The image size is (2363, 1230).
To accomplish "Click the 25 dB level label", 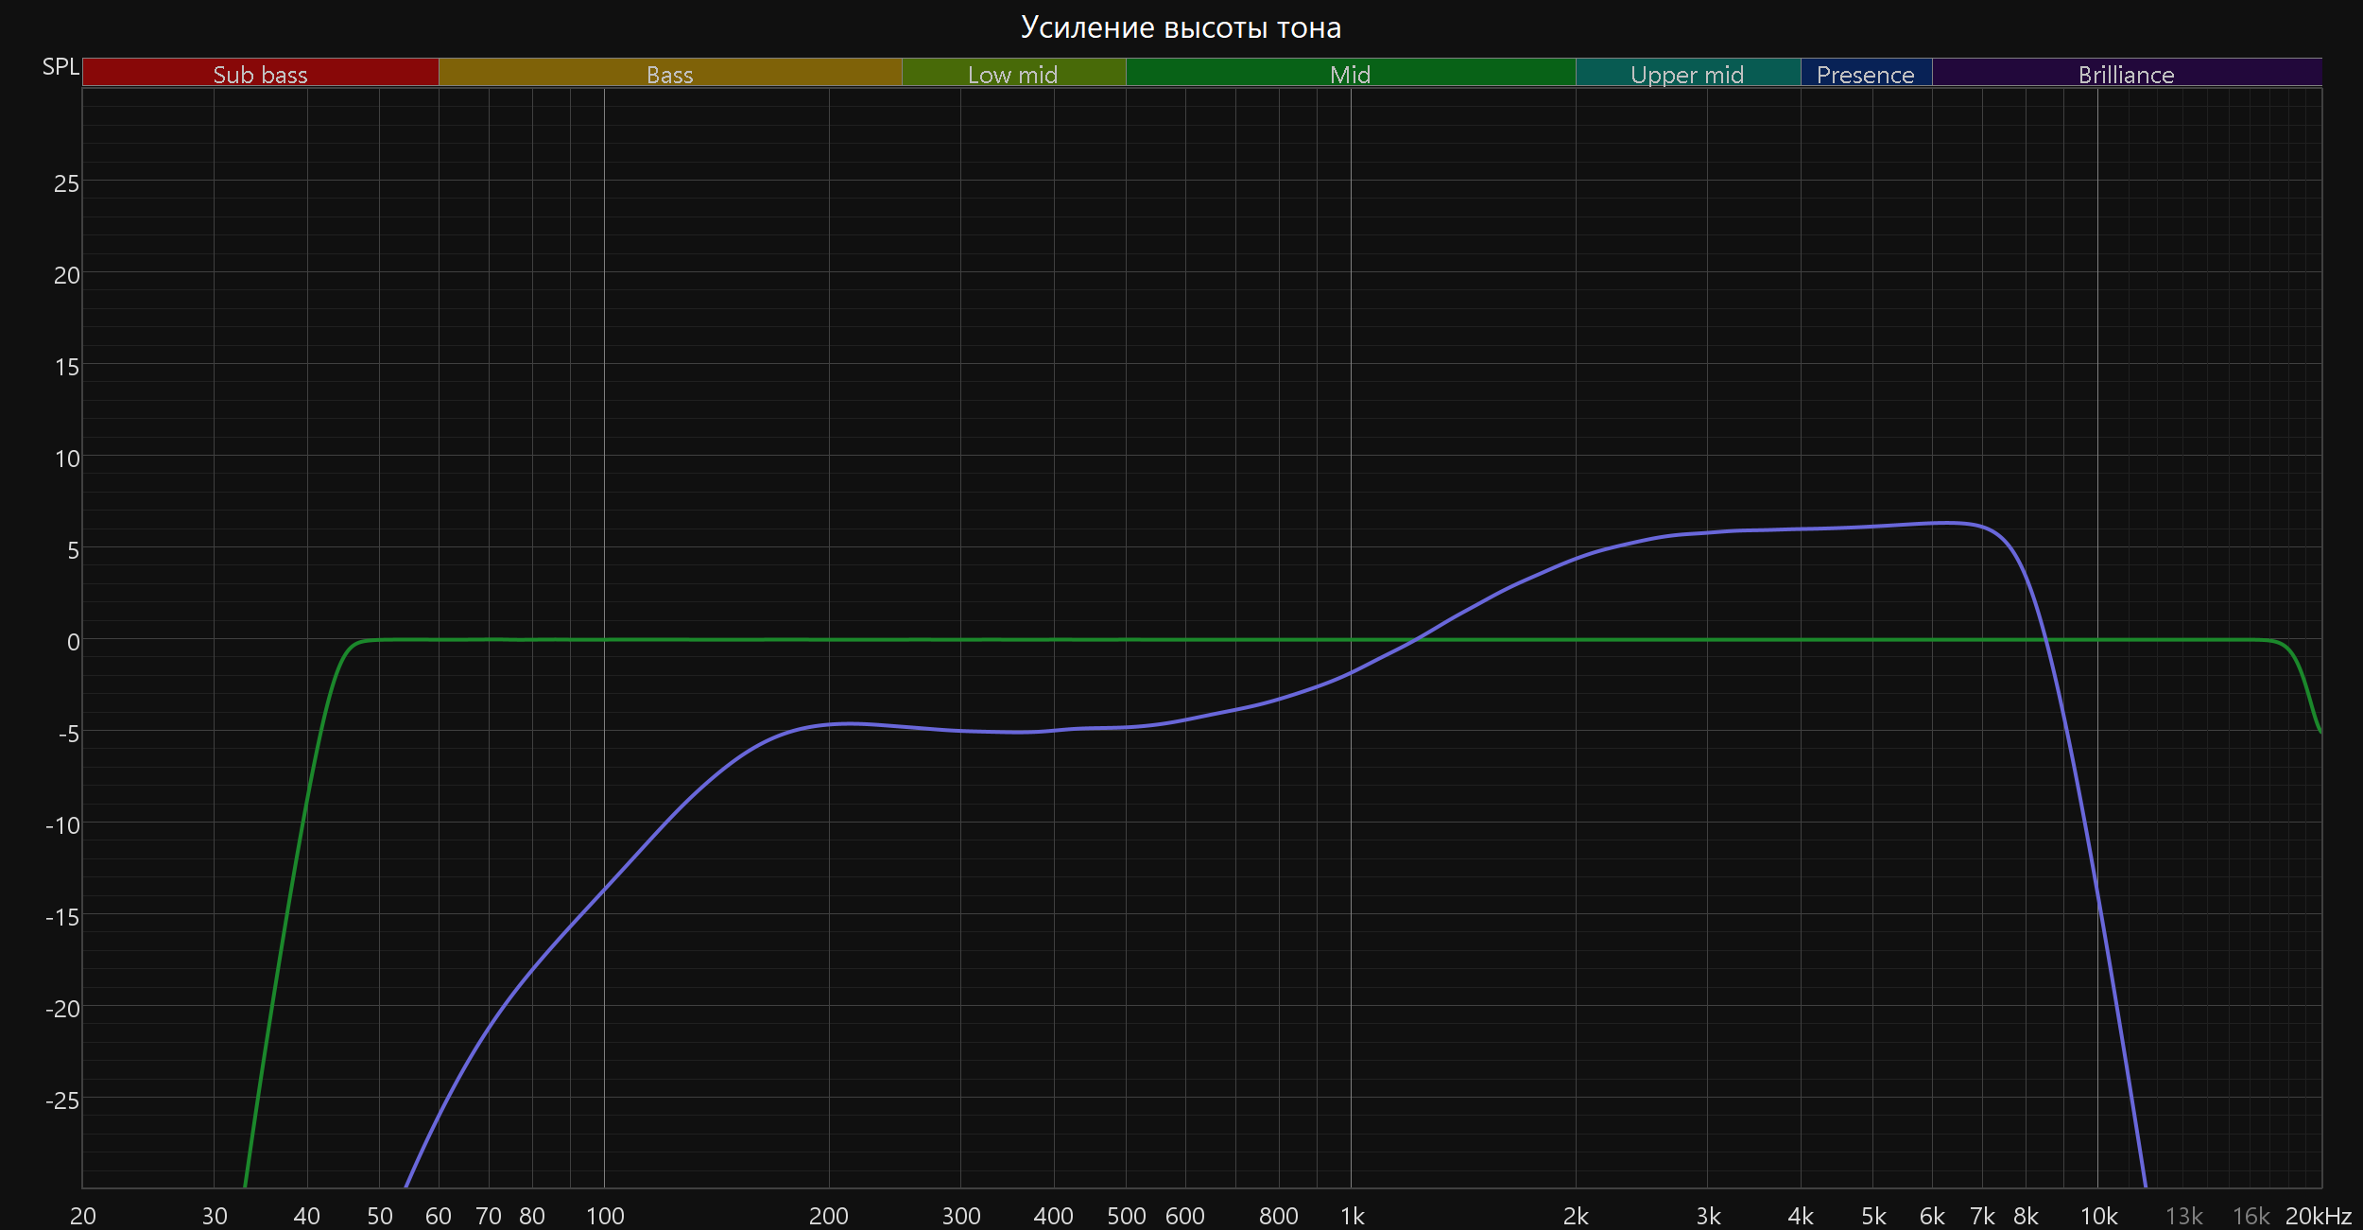I will coord(66,183).
